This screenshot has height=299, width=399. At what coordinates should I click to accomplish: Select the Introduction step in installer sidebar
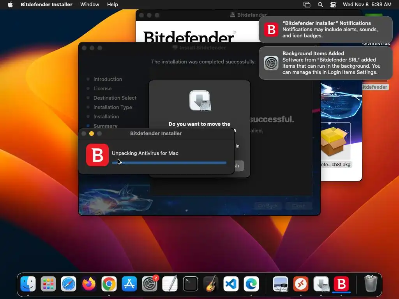(x=108, y=79)
